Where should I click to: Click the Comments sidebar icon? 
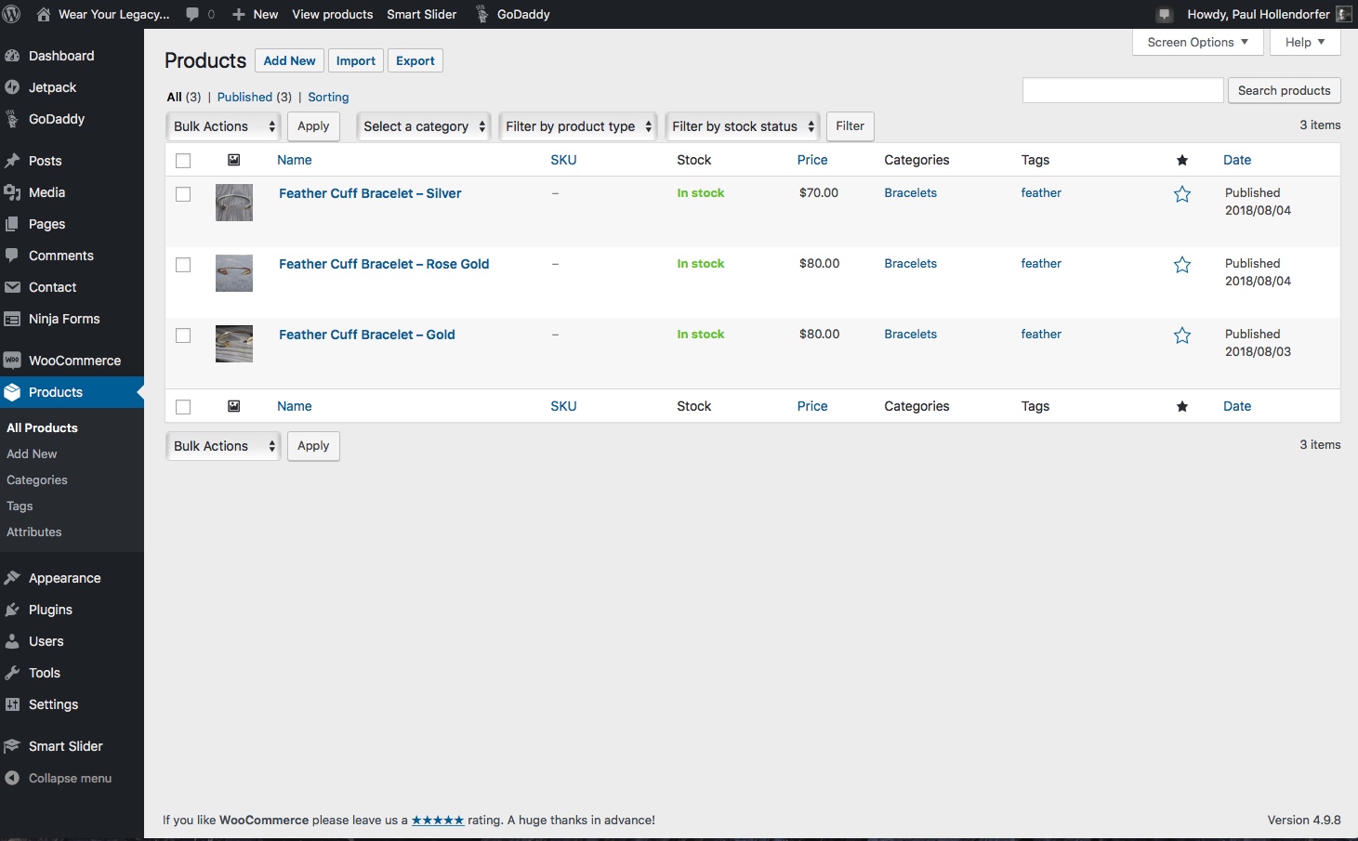(12, 256)
